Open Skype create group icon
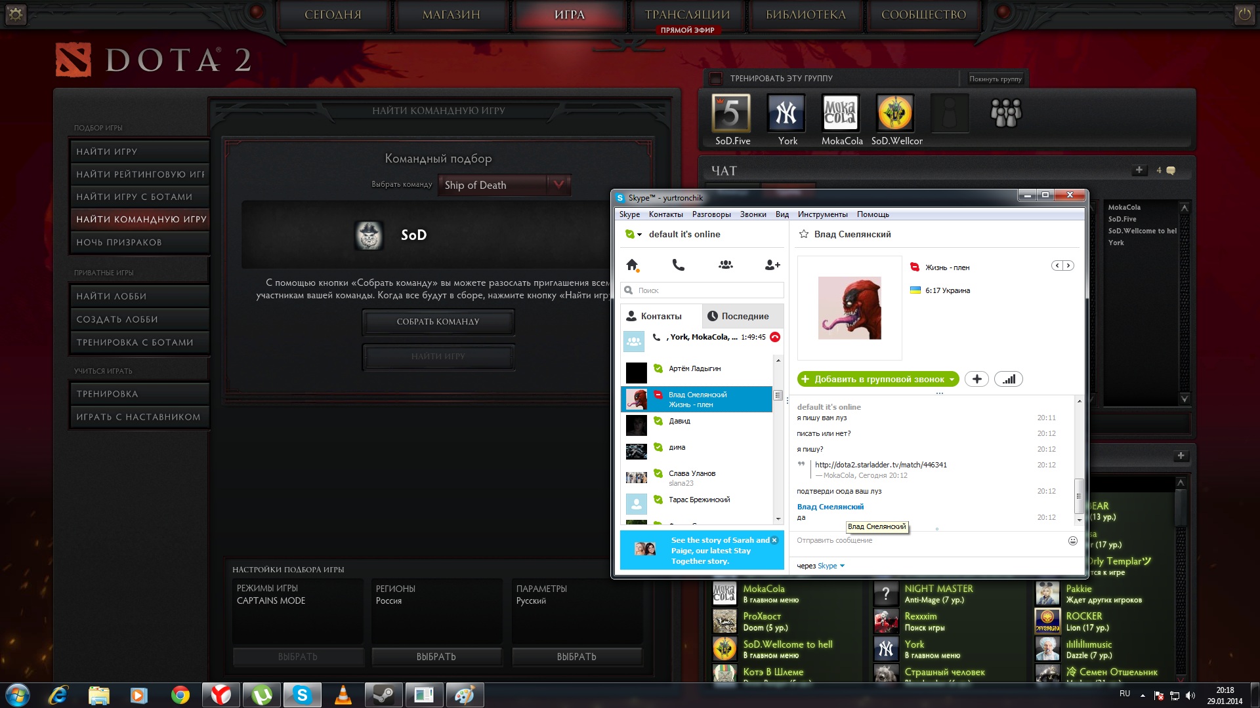Screen dimensions: 1260x708 click(x=726, y=265)
